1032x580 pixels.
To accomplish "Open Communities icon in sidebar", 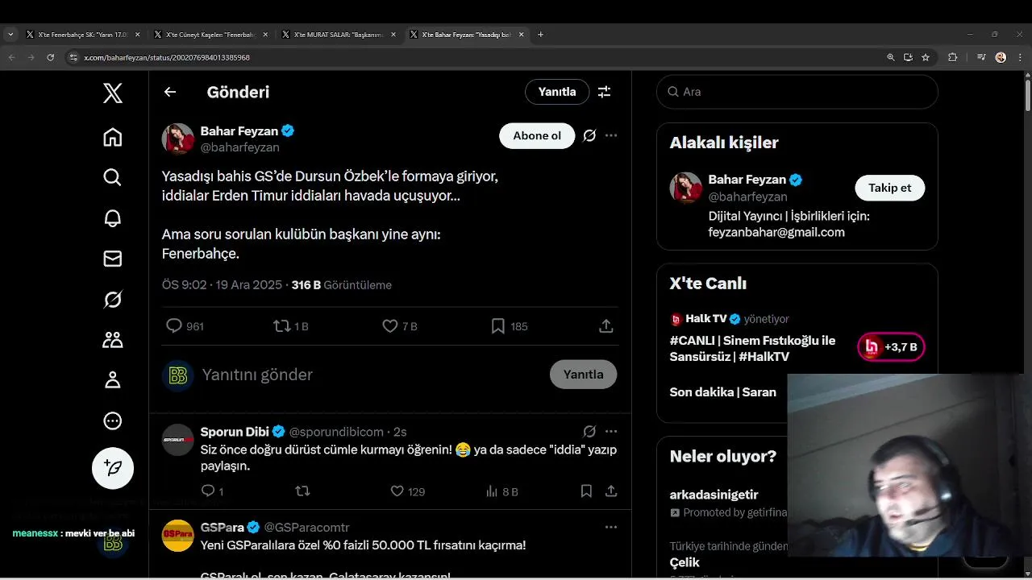I will pos(113,340).
